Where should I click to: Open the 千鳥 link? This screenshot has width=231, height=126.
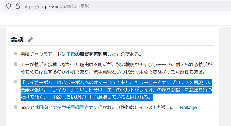[x=71, y=54]
